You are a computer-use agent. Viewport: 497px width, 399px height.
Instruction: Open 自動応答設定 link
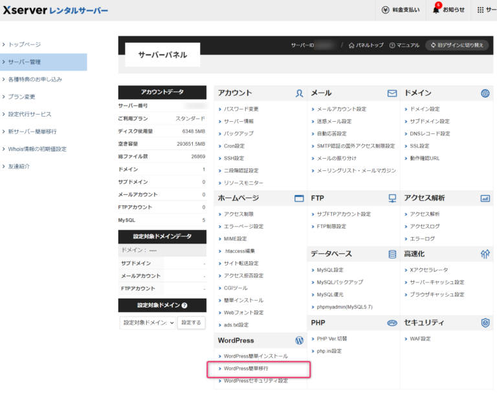click(331, 134)
